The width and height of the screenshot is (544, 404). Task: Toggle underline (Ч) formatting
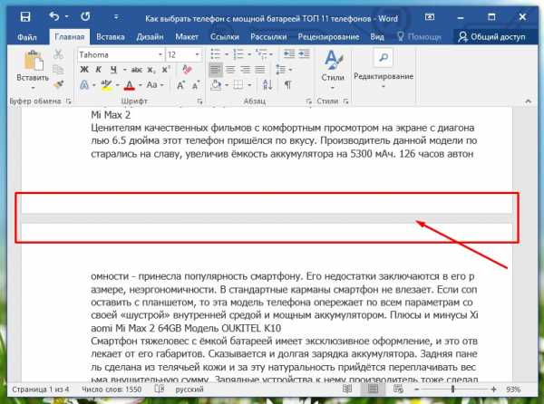tap(113, 70)
